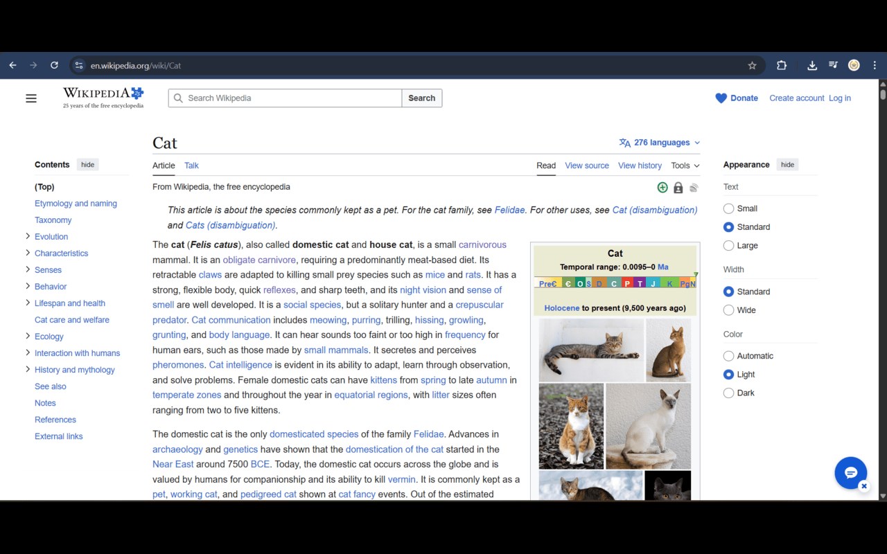Select Light color mode
Image resolution: width=887 pixels, height=554 pixels.
tap(728, 375)
